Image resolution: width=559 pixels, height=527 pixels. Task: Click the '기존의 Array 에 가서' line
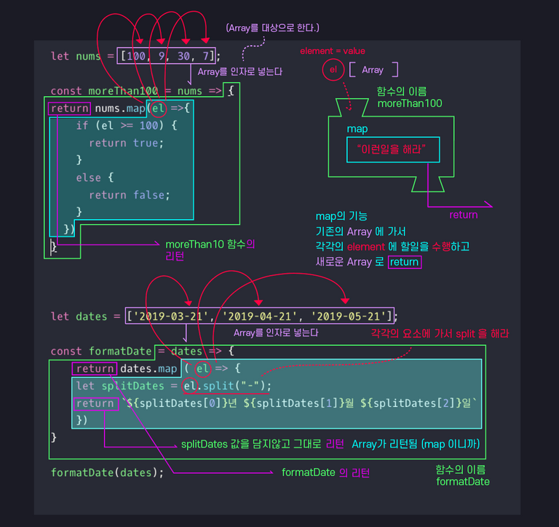[360, 231]
